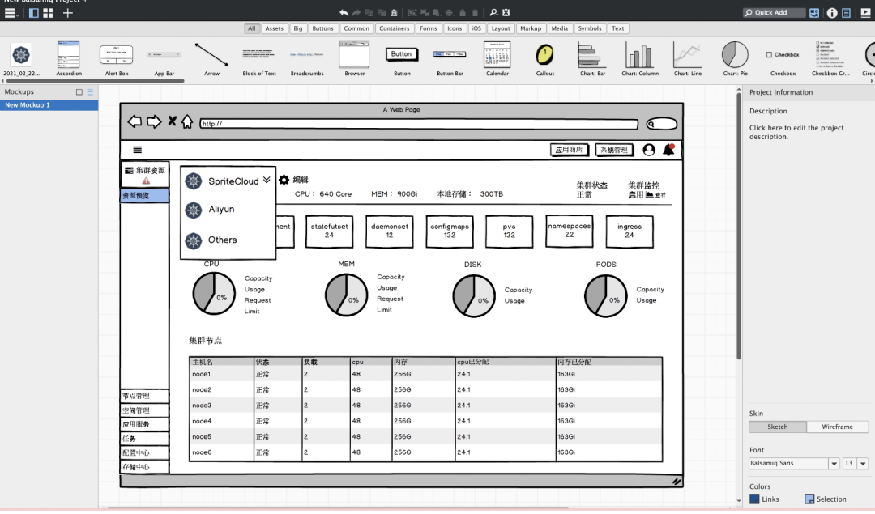Click the forward arrow in mockup browser

coord(154,121)
